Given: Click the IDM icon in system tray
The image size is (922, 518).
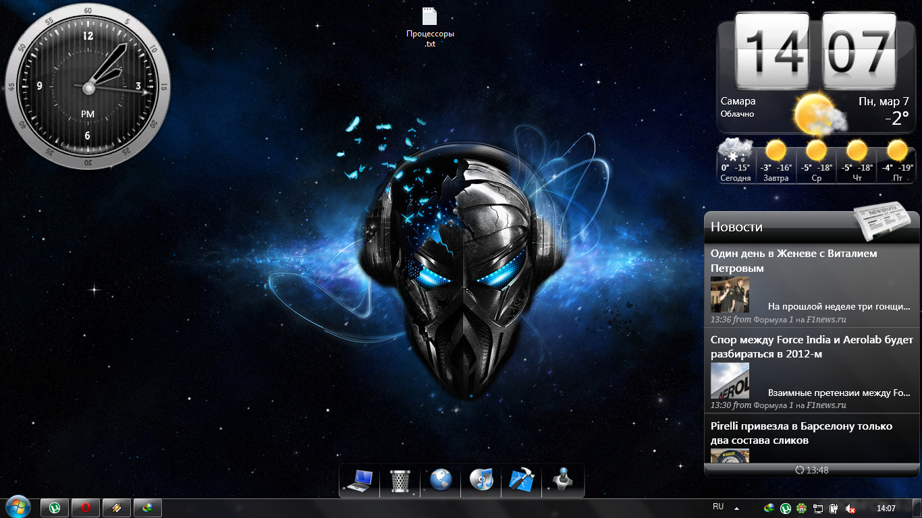Looking at the screenshot, I should [769, 509].
